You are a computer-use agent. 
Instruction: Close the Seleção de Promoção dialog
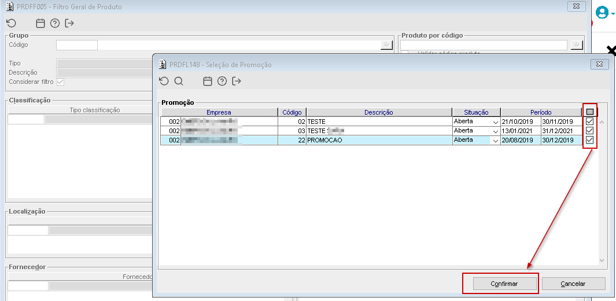(599, 64)
